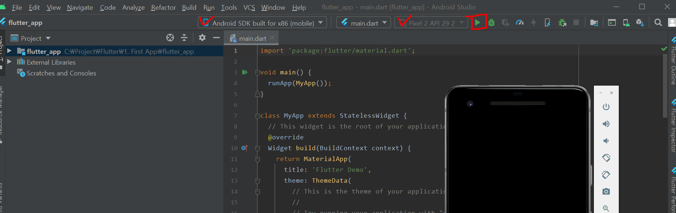Open the Run menu

[x=209, y=7]
